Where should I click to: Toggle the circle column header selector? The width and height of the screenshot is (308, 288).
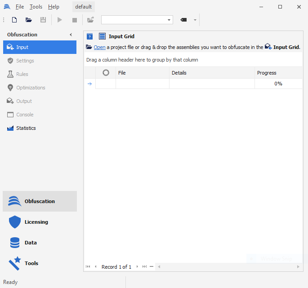point(106,73)
